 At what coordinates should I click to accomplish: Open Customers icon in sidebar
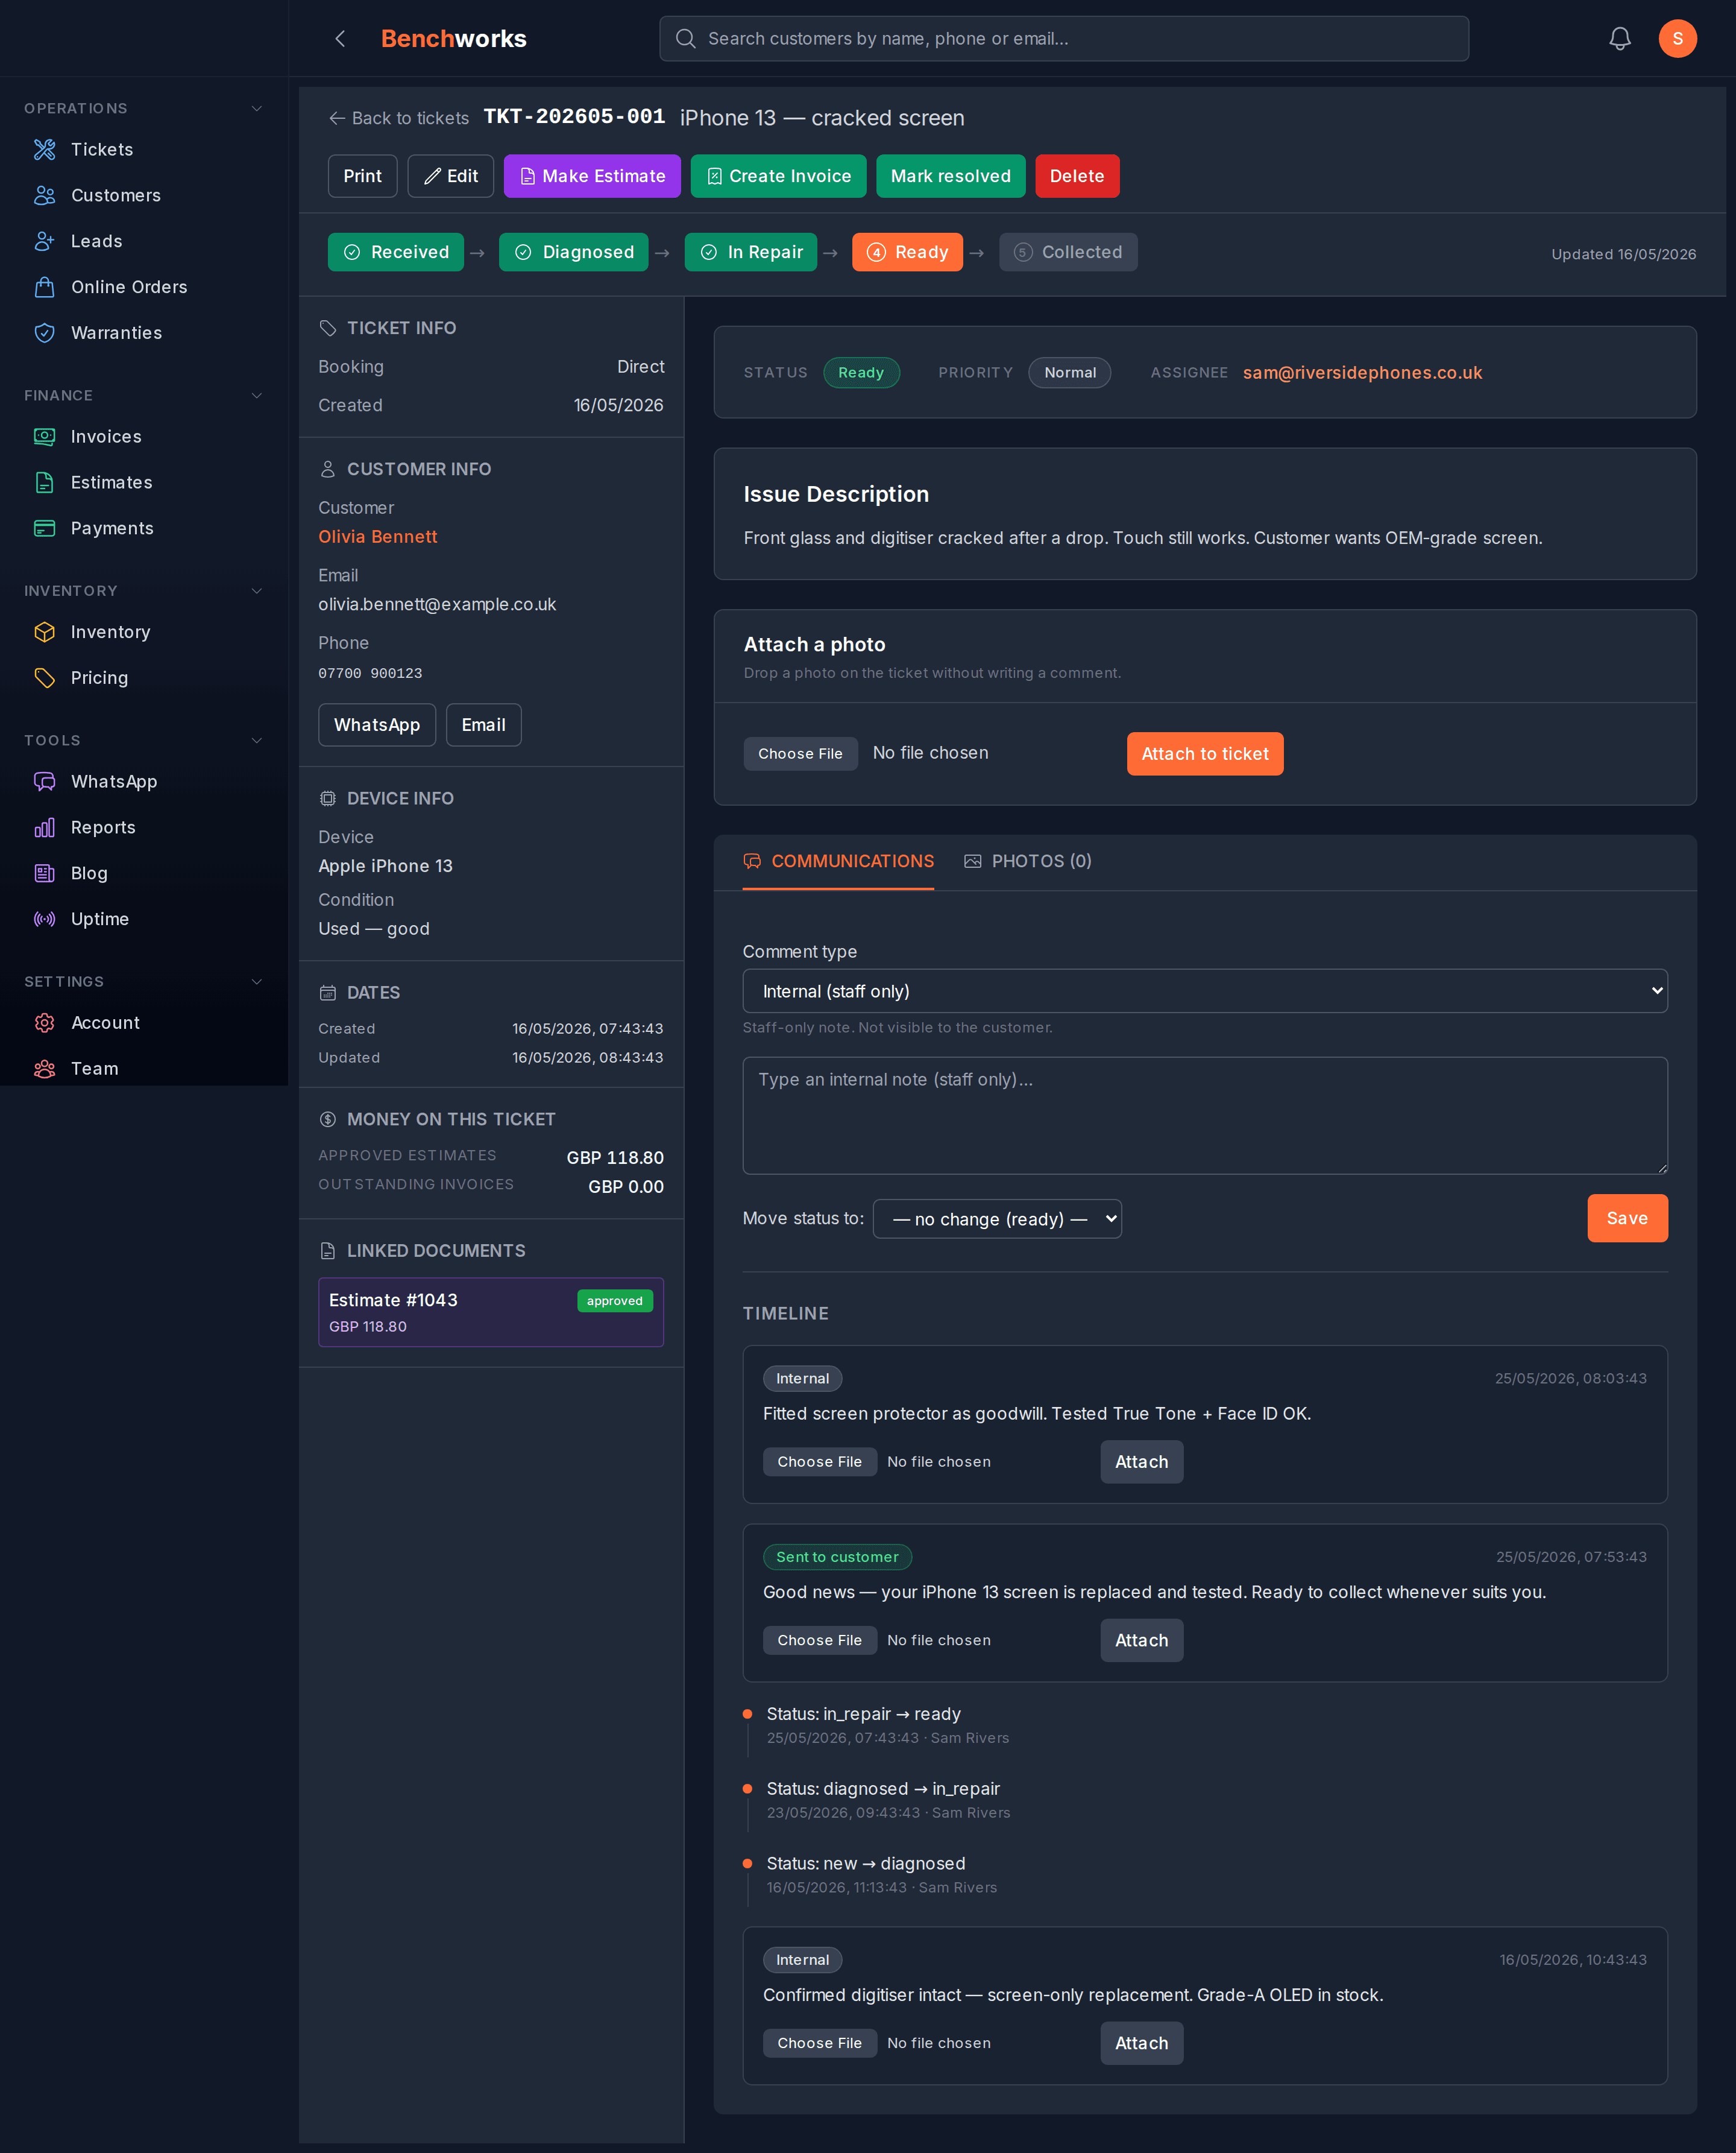pyautogui.click(x=45, y=196)
